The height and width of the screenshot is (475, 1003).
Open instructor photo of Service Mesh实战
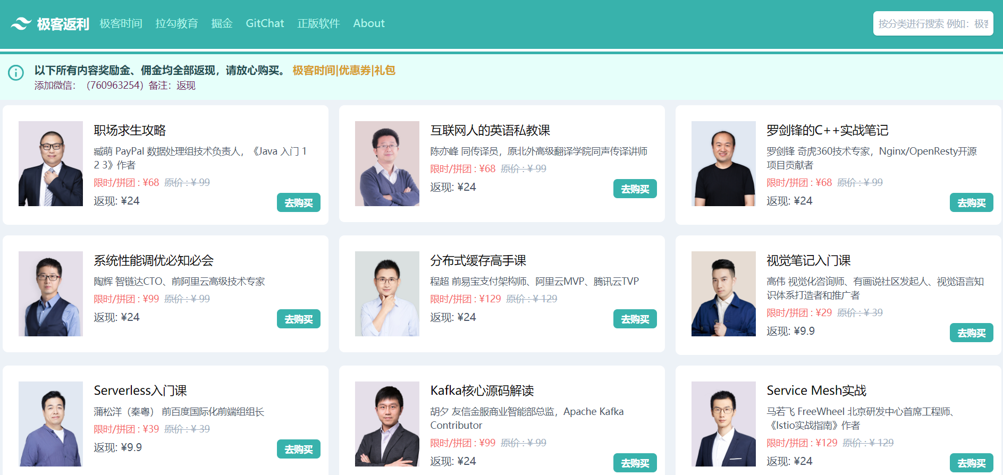pyautogui.click(x=723, y=424)
